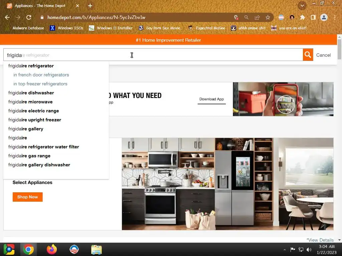Open network status tray icon

coord(301,249)
